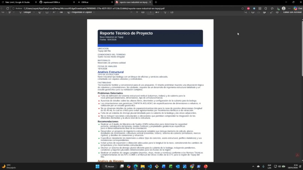This screenshot has height=170, width=303.
Task: Open browser Settings and more menu
Action: tap(289, 9)
